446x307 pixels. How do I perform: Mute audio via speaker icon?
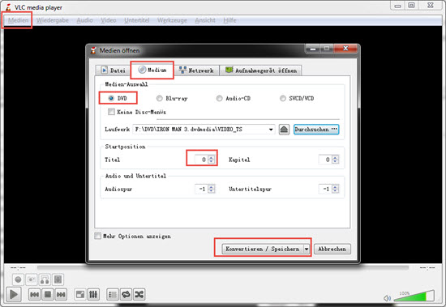click(387, 298)
